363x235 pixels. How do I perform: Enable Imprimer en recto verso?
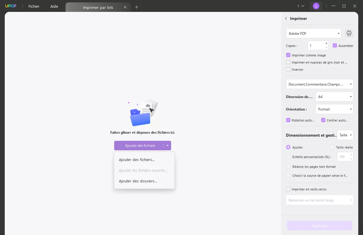[x=288, y=189]
